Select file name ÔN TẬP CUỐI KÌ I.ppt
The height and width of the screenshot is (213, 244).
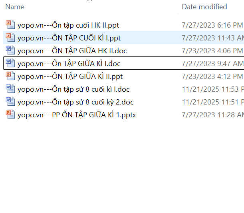click(69, 38)
